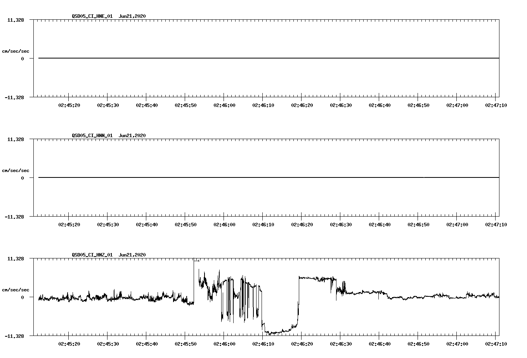Screen dimensions: 527x358
Task: Click the 02:47:00 time label under HNN plot
Action: [457, 225]
